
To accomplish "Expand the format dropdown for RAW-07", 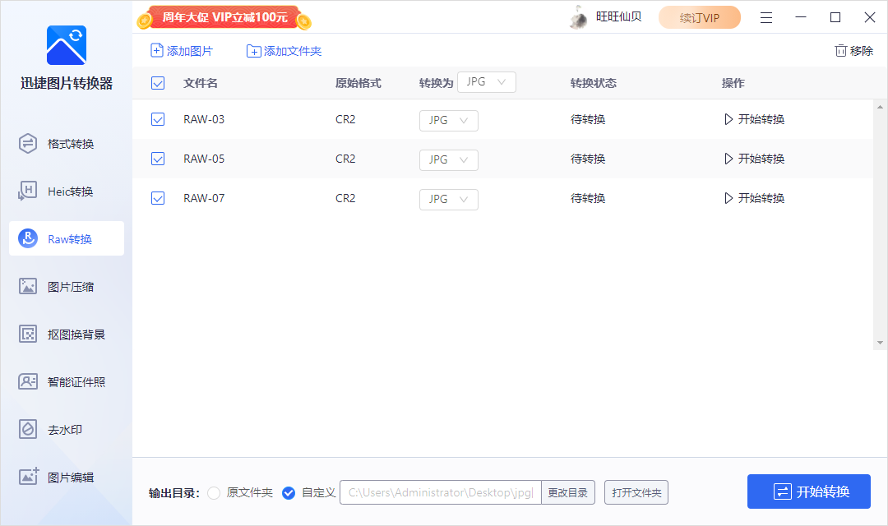I will click(x=448, y=199).
